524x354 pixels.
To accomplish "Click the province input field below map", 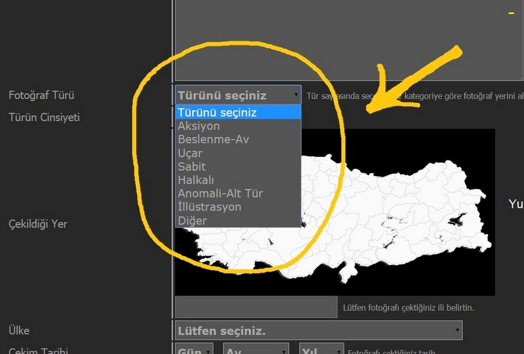I will [x=256, y=307].
